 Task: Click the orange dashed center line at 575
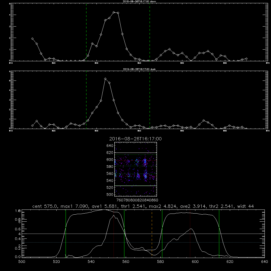coord(152,234)
